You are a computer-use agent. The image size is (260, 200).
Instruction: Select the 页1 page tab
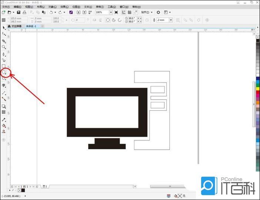click(x=45, y=186)
